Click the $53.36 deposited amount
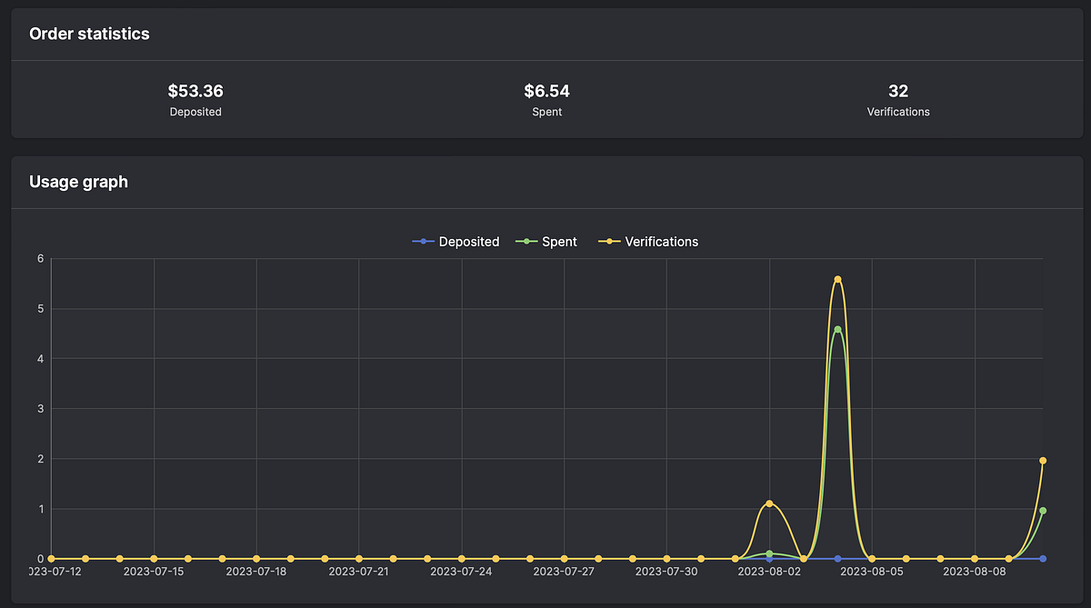1091x608 pixels. (195, 91)
